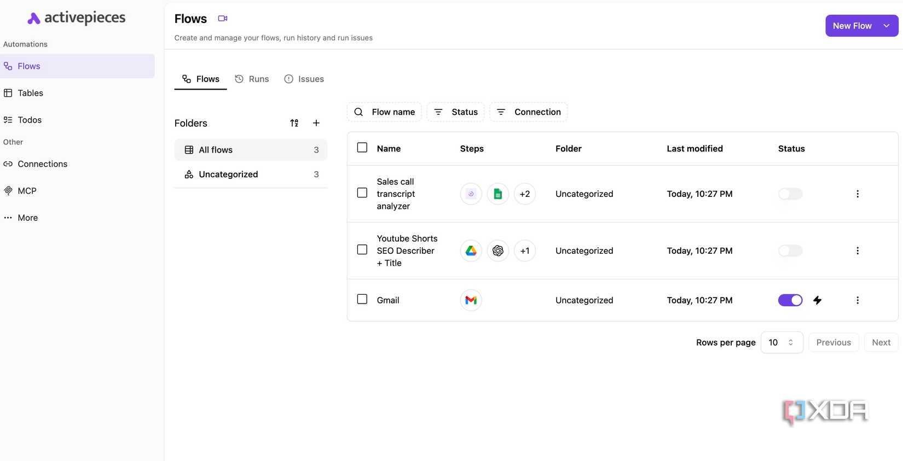Select the Gmail flow checkbox
This screenshot has width=903, height=461.
pyautogui.click(x=362, y=299)
